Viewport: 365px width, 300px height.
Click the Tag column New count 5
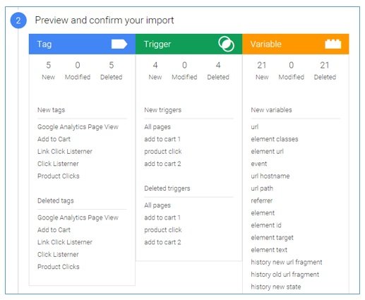[48, 65]
